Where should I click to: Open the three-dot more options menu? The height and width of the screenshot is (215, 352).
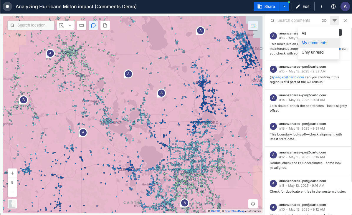pyautogui.click(x=322, y=6)
